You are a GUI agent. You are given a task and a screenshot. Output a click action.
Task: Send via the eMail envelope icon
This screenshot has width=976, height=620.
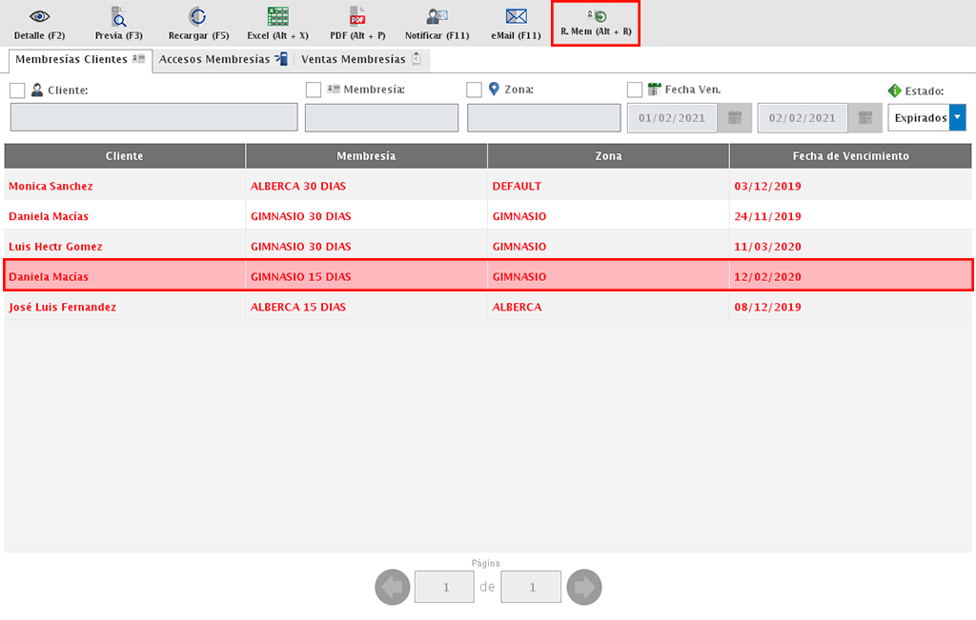(516, 17)
